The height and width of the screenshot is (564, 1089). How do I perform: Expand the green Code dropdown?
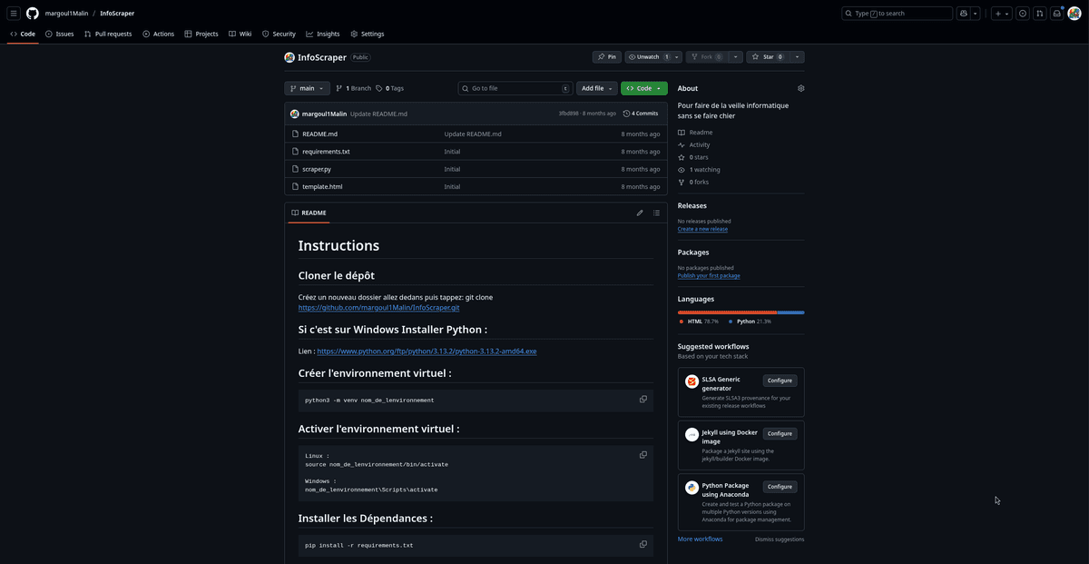643,88
